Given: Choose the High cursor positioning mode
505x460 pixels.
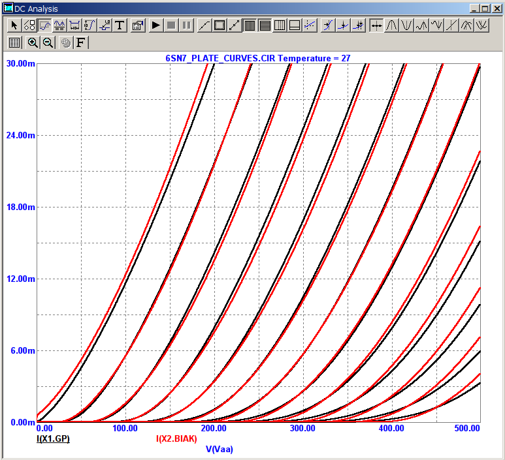Looking at the screenshot, I should pos(421,25).
